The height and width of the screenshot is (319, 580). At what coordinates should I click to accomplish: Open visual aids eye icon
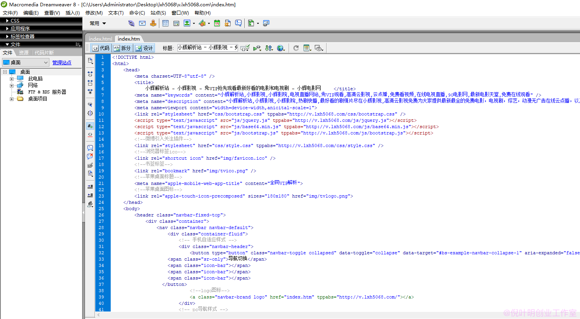319,48
